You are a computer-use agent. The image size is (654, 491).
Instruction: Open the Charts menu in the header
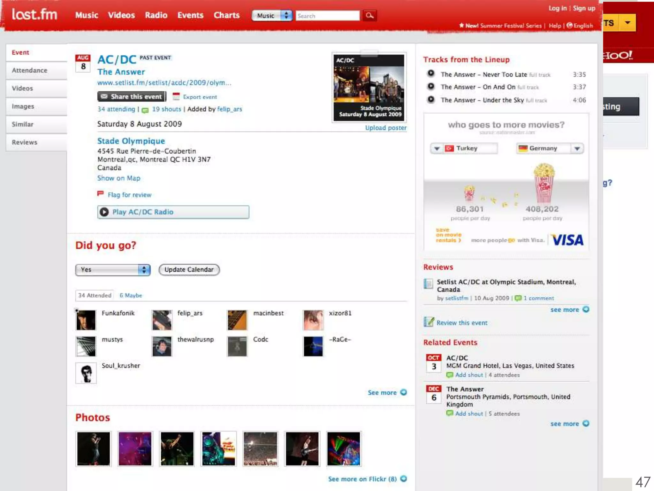click(227, 15)
